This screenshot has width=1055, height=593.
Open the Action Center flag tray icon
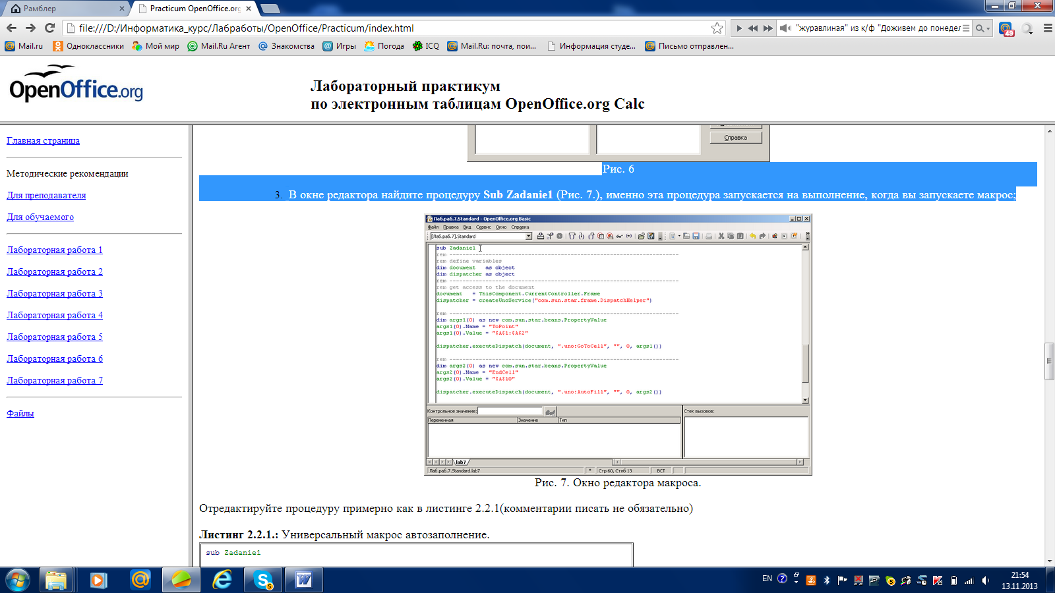pos(842,580)
